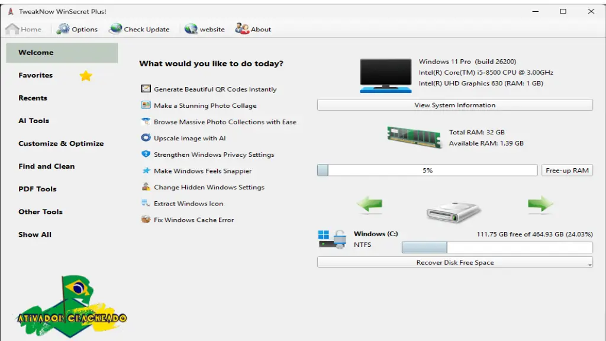Open Extract Windows Icon link
This screenshot has width=606, height=341.
pyautogui.click(x=189, y=204)
